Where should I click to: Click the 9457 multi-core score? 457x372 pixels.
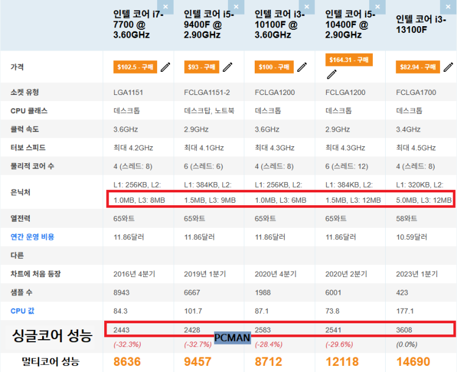(x=197, y=362)
